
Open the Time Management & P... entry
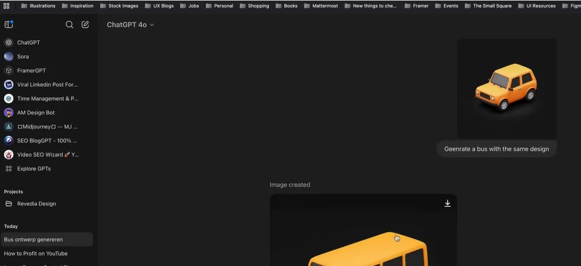coord(47,99)
